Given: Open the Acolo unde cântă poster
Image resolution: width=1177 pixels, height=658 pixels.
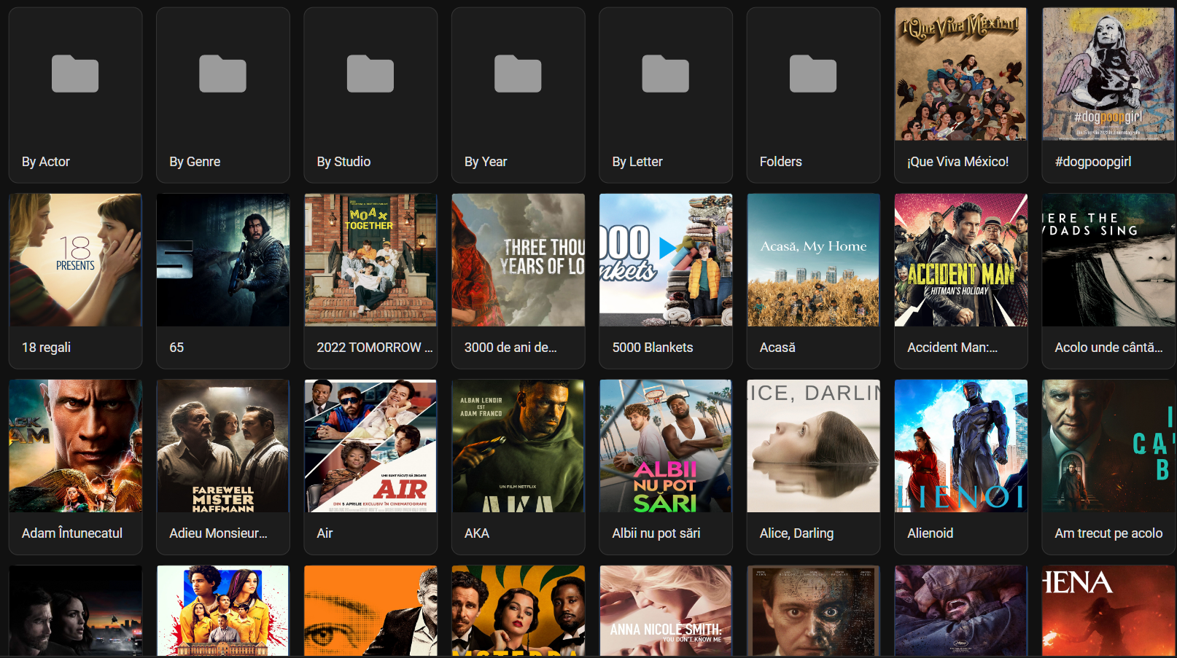Looking at the screenshot, I should point(1108,259).
